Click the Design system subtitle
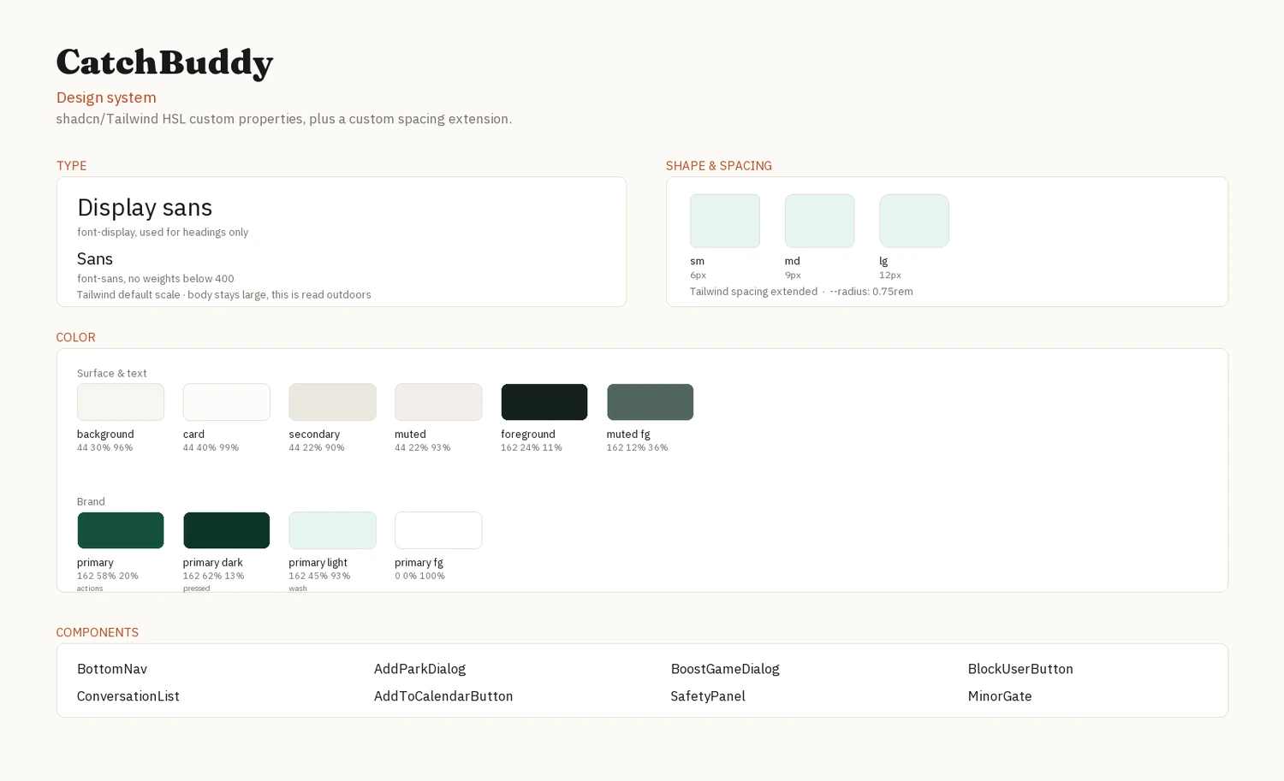This screenshot has width=1284, height=781. tap(106, 98)
